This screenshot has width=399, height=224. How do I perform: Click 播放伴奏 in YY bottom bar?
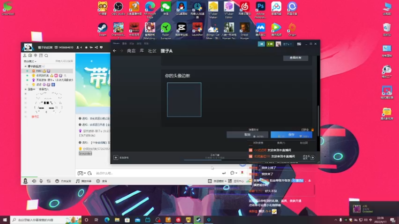83,181
